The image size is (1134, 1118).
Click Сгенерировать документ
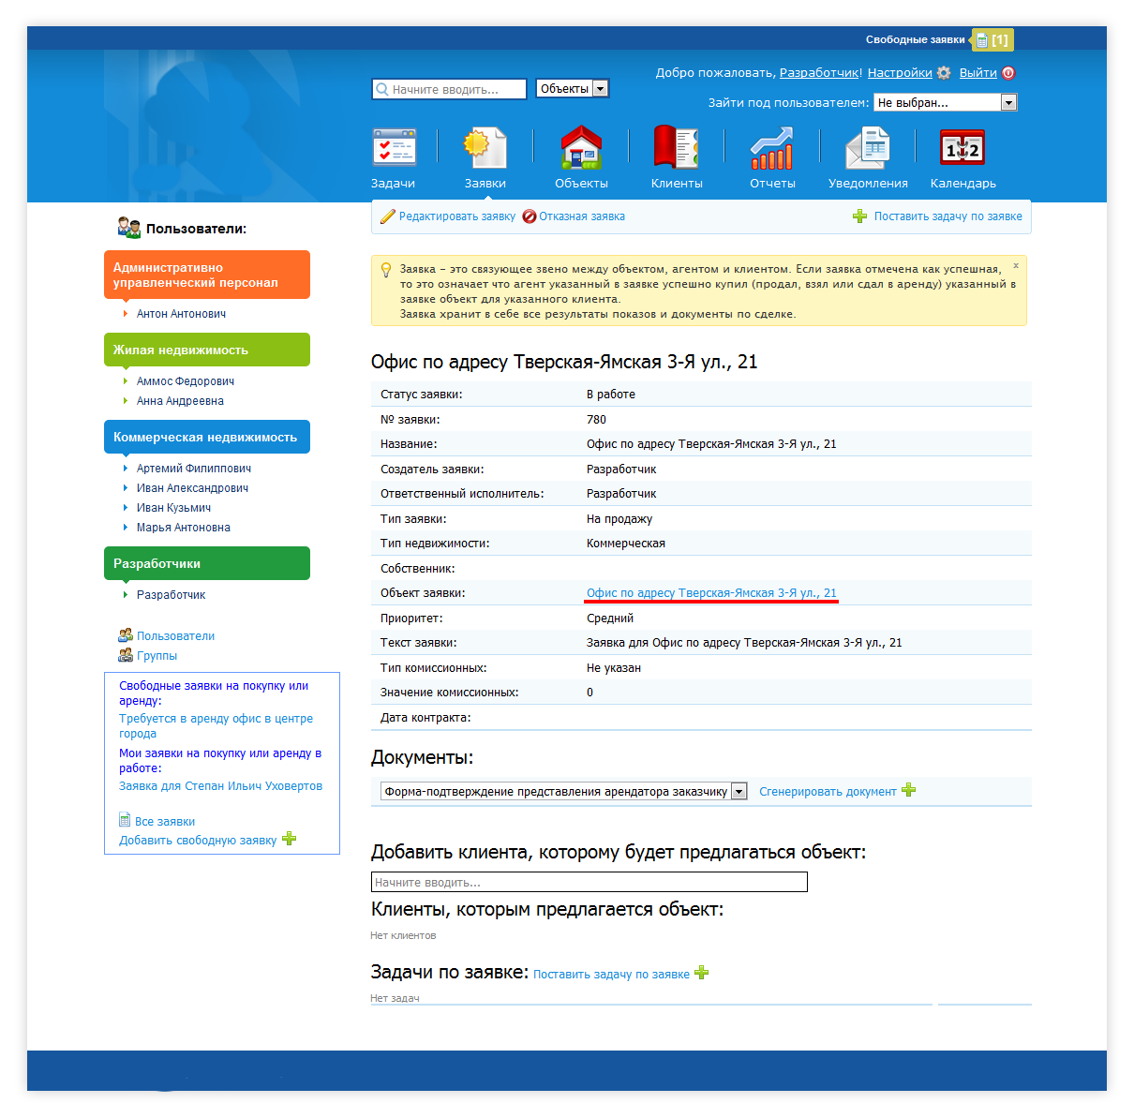tap(828, 792)
